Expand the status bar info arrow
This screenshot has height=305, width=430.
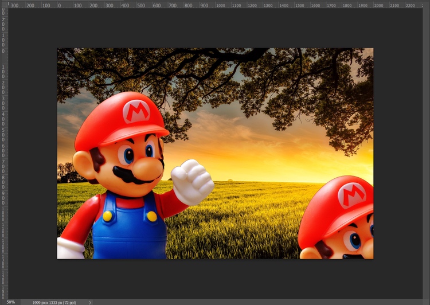90,303
